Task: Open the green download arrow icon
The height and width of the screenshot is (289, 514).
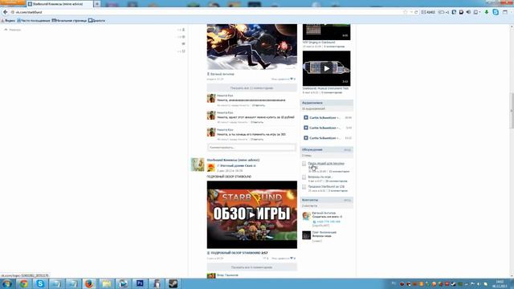Action: pyautogui.click(x=487, y=12)
